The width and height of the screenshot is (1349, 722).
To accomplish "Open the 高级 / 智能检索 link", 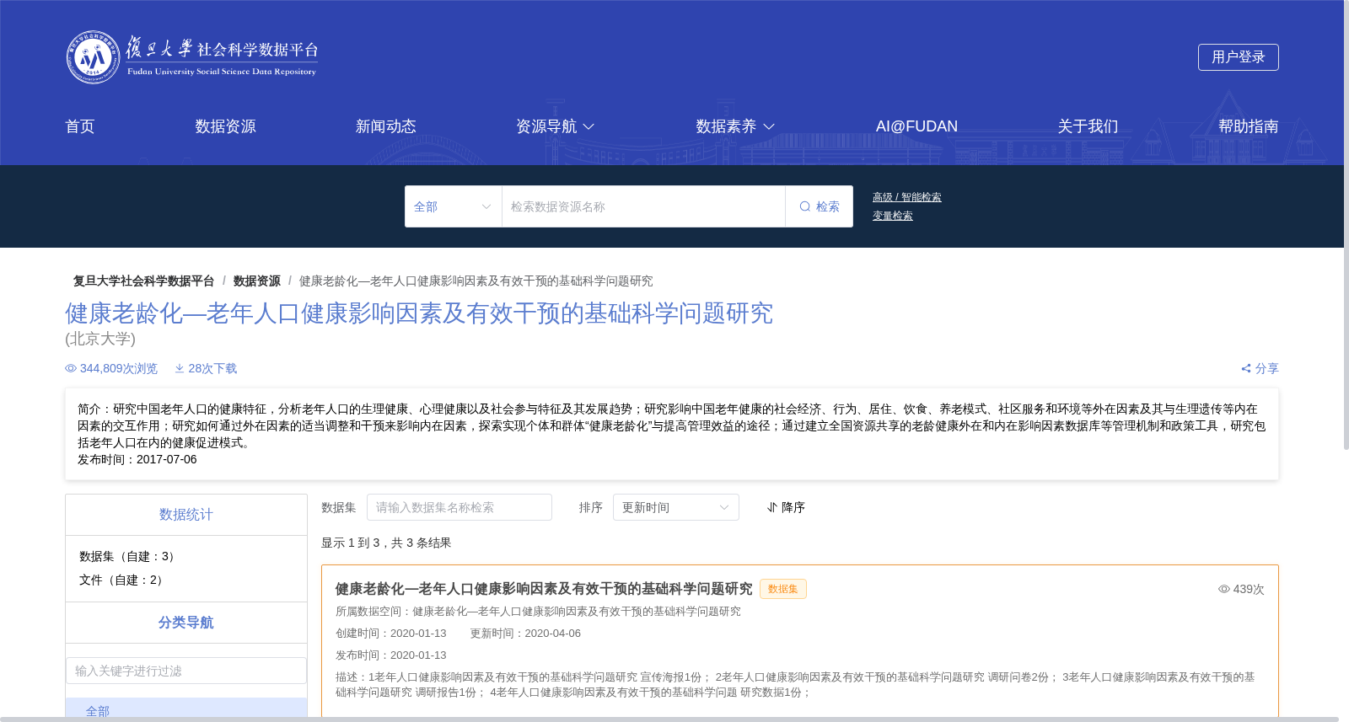I will pos(907,197).
